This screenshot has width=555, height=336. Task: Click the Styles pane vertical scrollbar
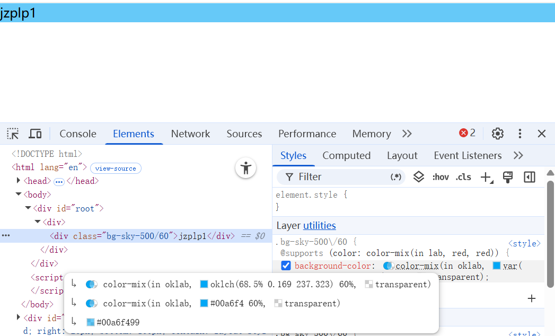point(550,234)
